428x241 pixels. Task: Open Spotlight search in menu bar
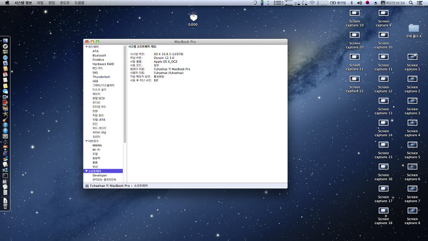(x=411, y=3)
